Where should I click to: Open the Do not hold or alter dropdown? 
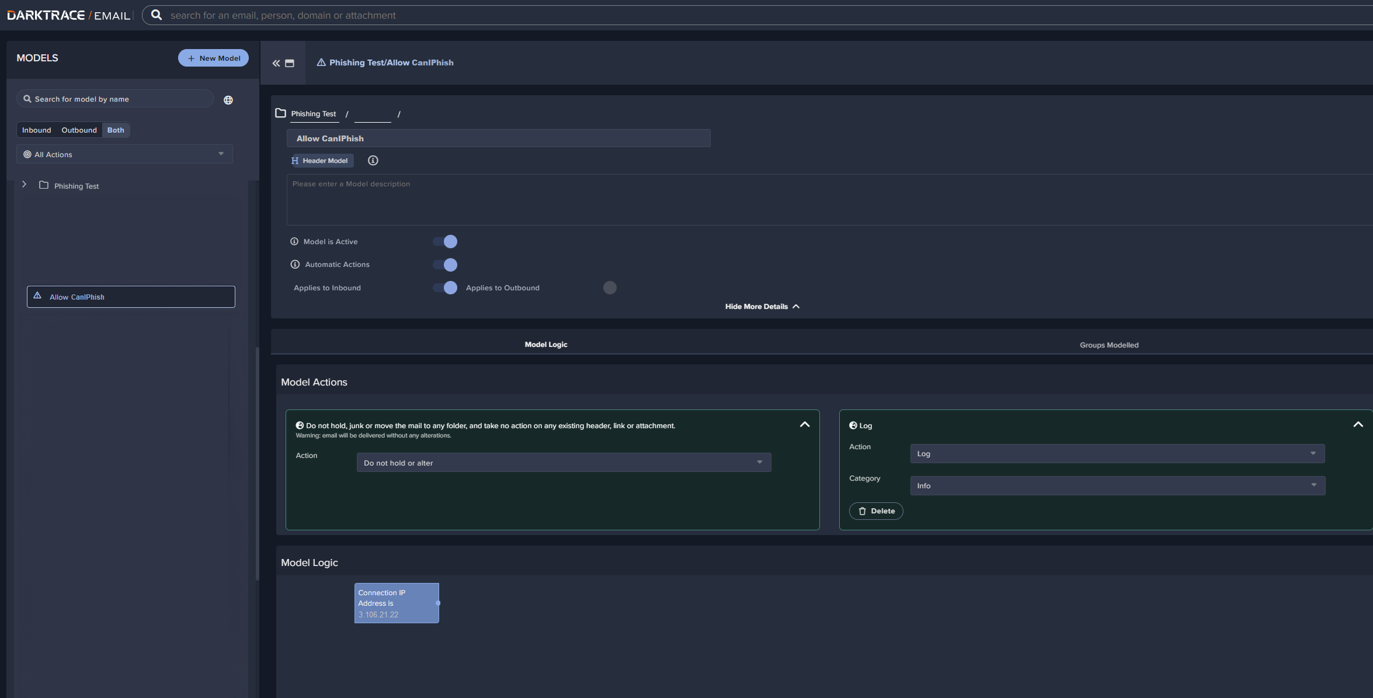tap(564, 463)
